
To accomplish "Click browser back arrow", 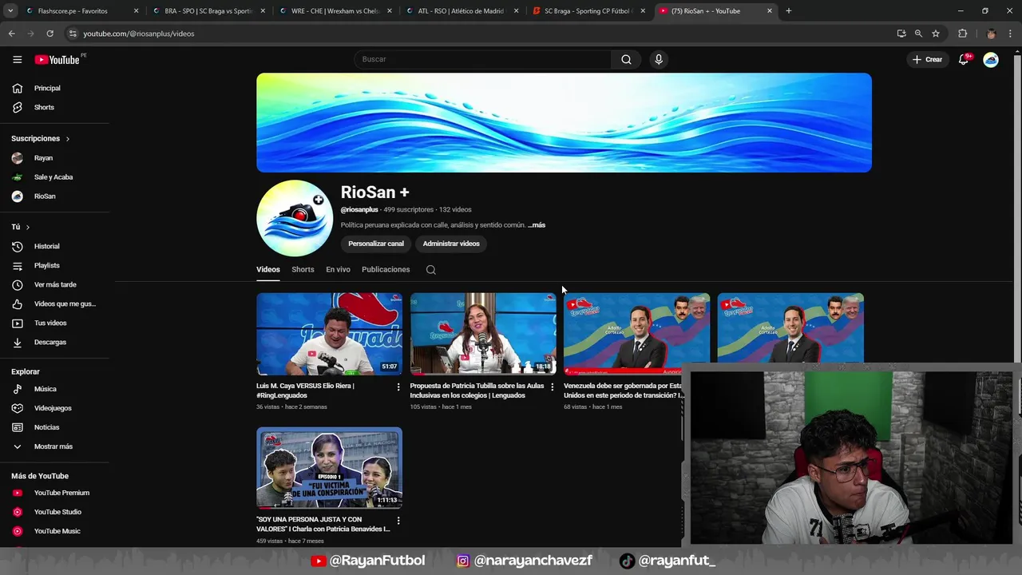I will pos(11,34).
